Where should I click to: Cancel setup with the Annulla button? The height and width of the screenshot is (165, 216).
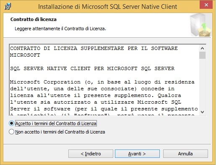[185, 154]
